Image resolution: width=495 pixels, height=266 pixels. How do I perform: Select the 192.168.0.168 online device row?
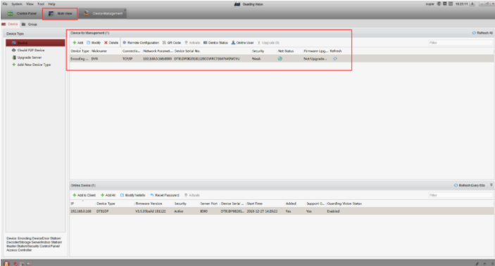[282, 211]
